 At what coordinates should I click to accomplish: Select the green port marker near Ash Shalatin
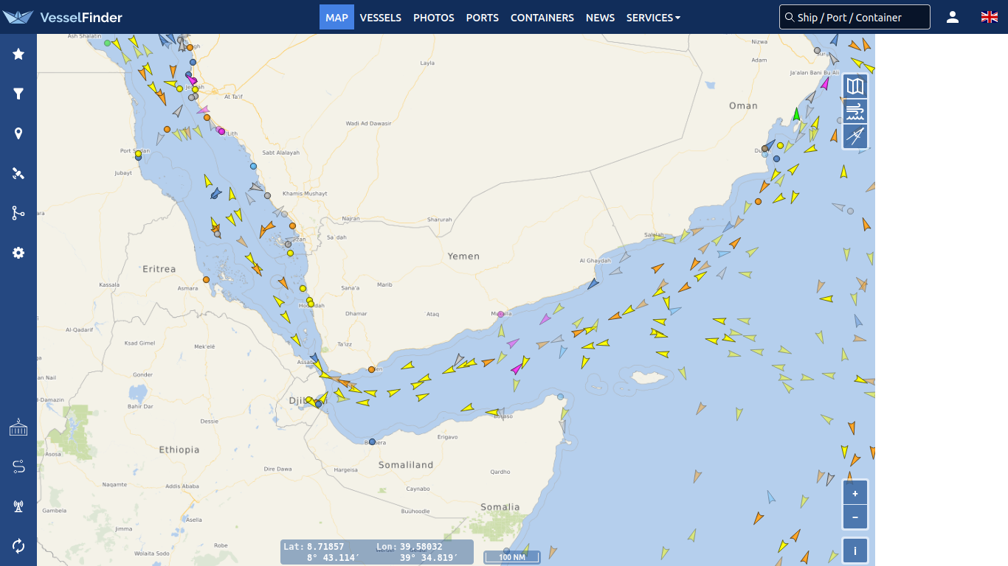(x=108, y=43)
